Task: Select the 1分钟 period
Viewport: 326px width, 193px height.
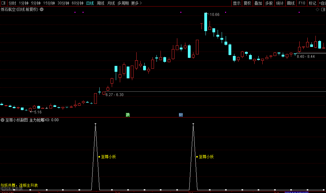Action: pos(24,3)
